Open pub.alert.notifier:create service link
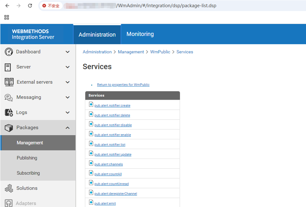306x207 pixels. click(x=113, y=106)
